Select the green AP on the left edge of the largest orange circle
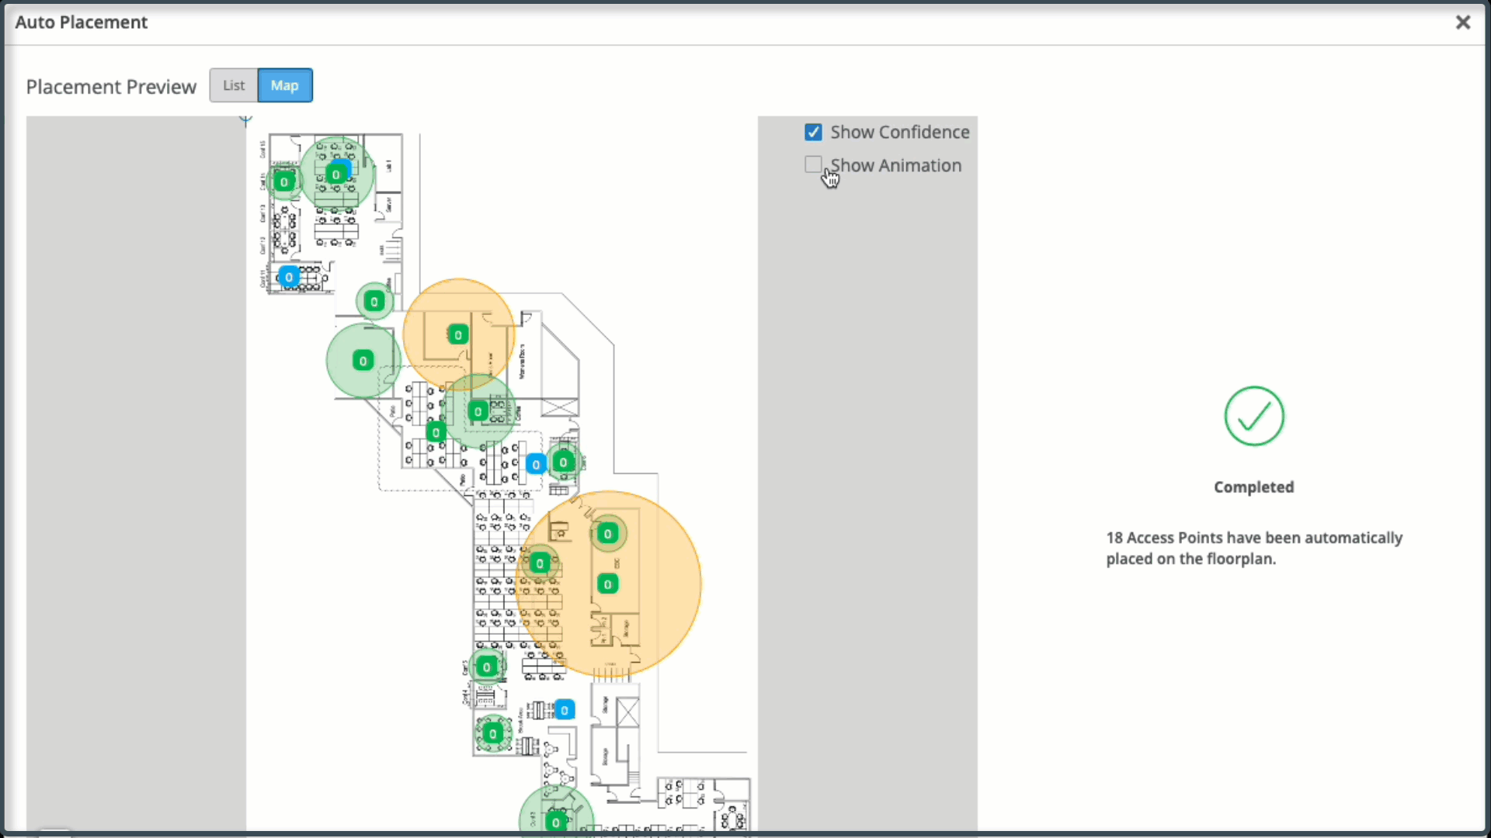The image size is (1491, 838). click(x=540, y=563)
